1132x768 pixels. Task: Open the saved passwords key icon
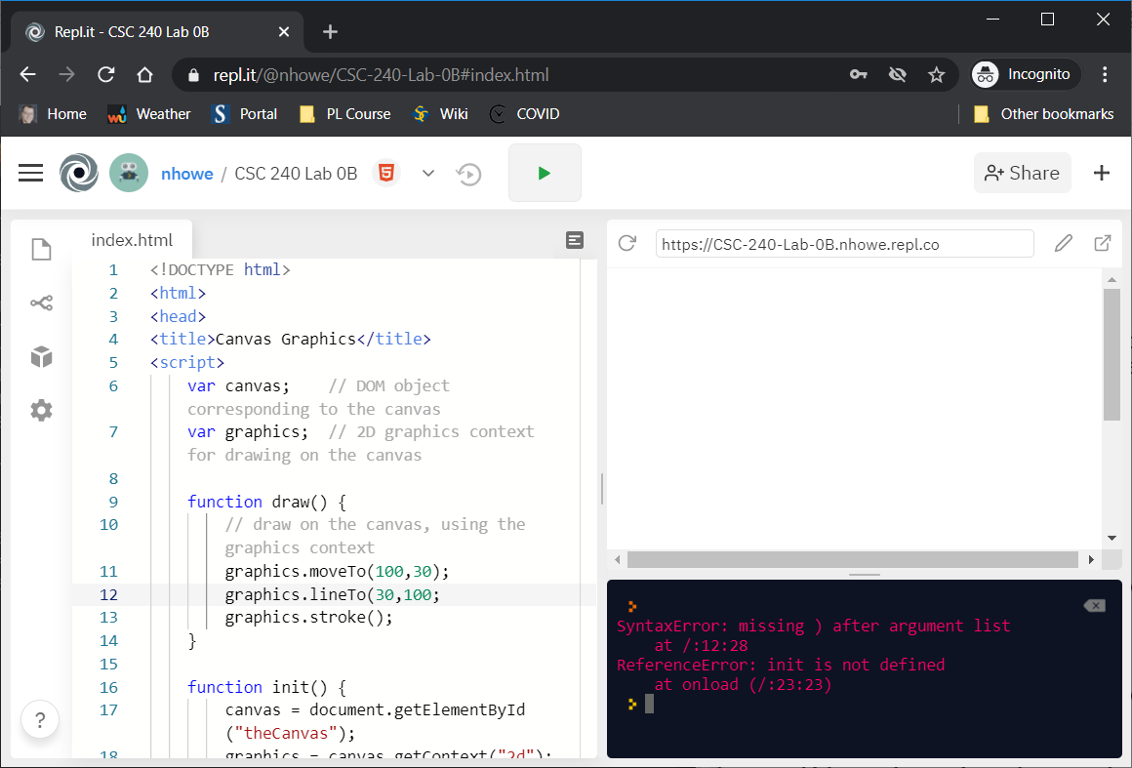point(859,74)
